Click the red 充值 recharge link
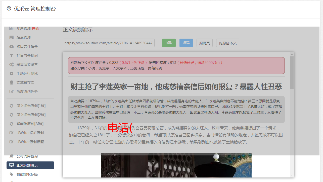Viewport: 323px width, 182px height. coord(35,28)
